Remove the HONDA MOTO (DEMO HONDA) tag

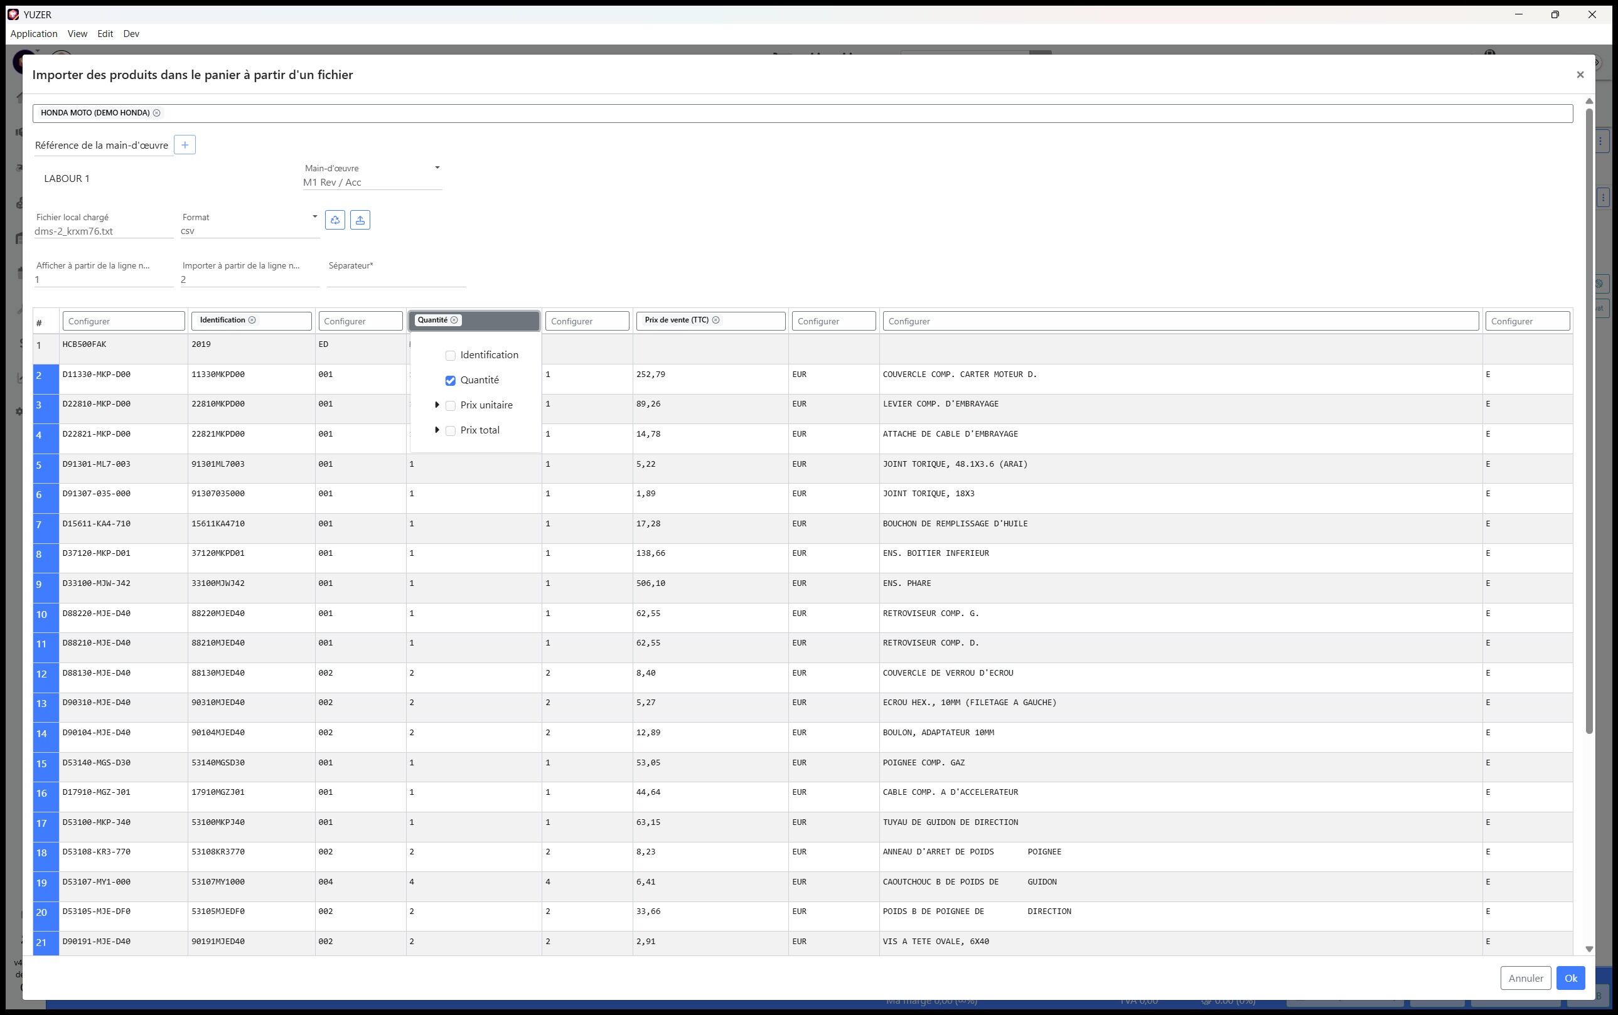tap(156, 113)
